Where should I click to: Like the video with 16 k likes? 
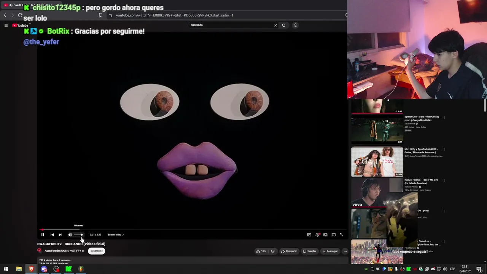pyautogui.click(x=261, y=251)
